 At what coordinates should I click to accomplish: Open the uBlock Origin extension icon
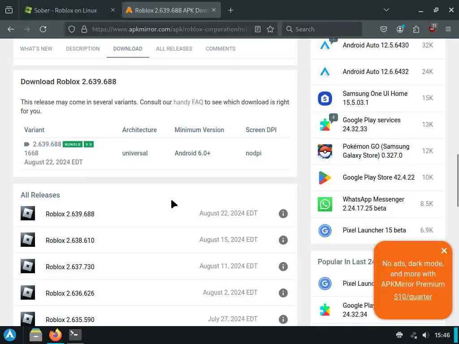tap(433, 29)
